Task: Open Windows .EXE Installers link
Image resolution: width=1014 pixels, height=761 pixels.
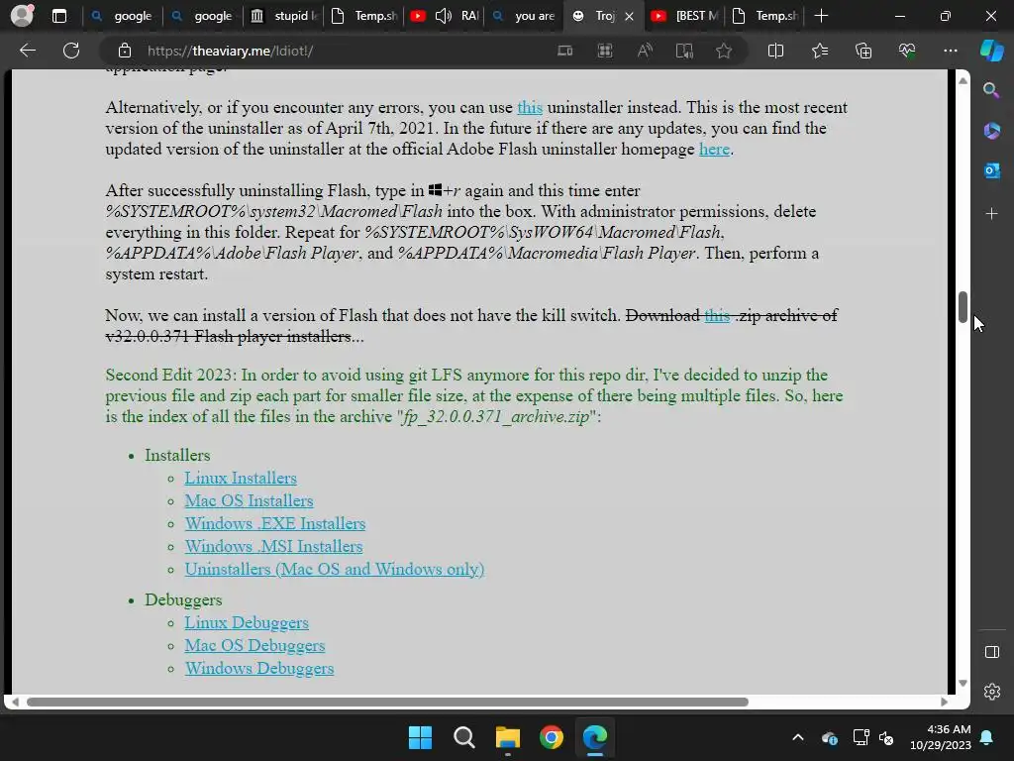Action: [x=275, y=523]
